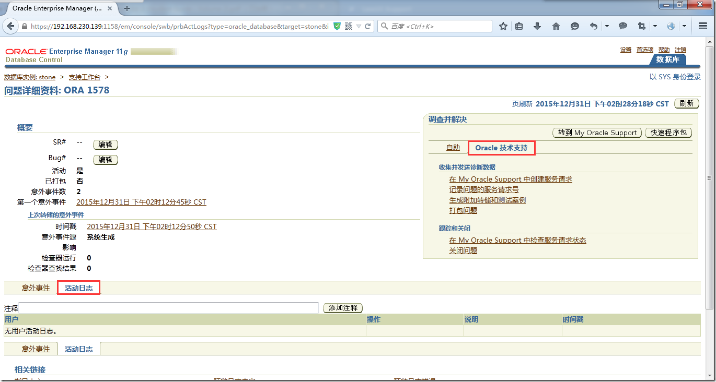Image resolution: width=716 pixels, height=382 pixels.
Task: Click the padlock site identity icon
Action: coord(25,26)
